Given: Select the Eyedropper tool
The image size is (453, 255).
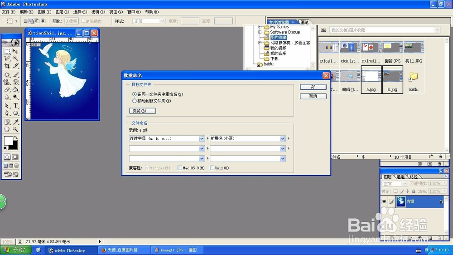Looking at the screenshot, I should (15, 122).
